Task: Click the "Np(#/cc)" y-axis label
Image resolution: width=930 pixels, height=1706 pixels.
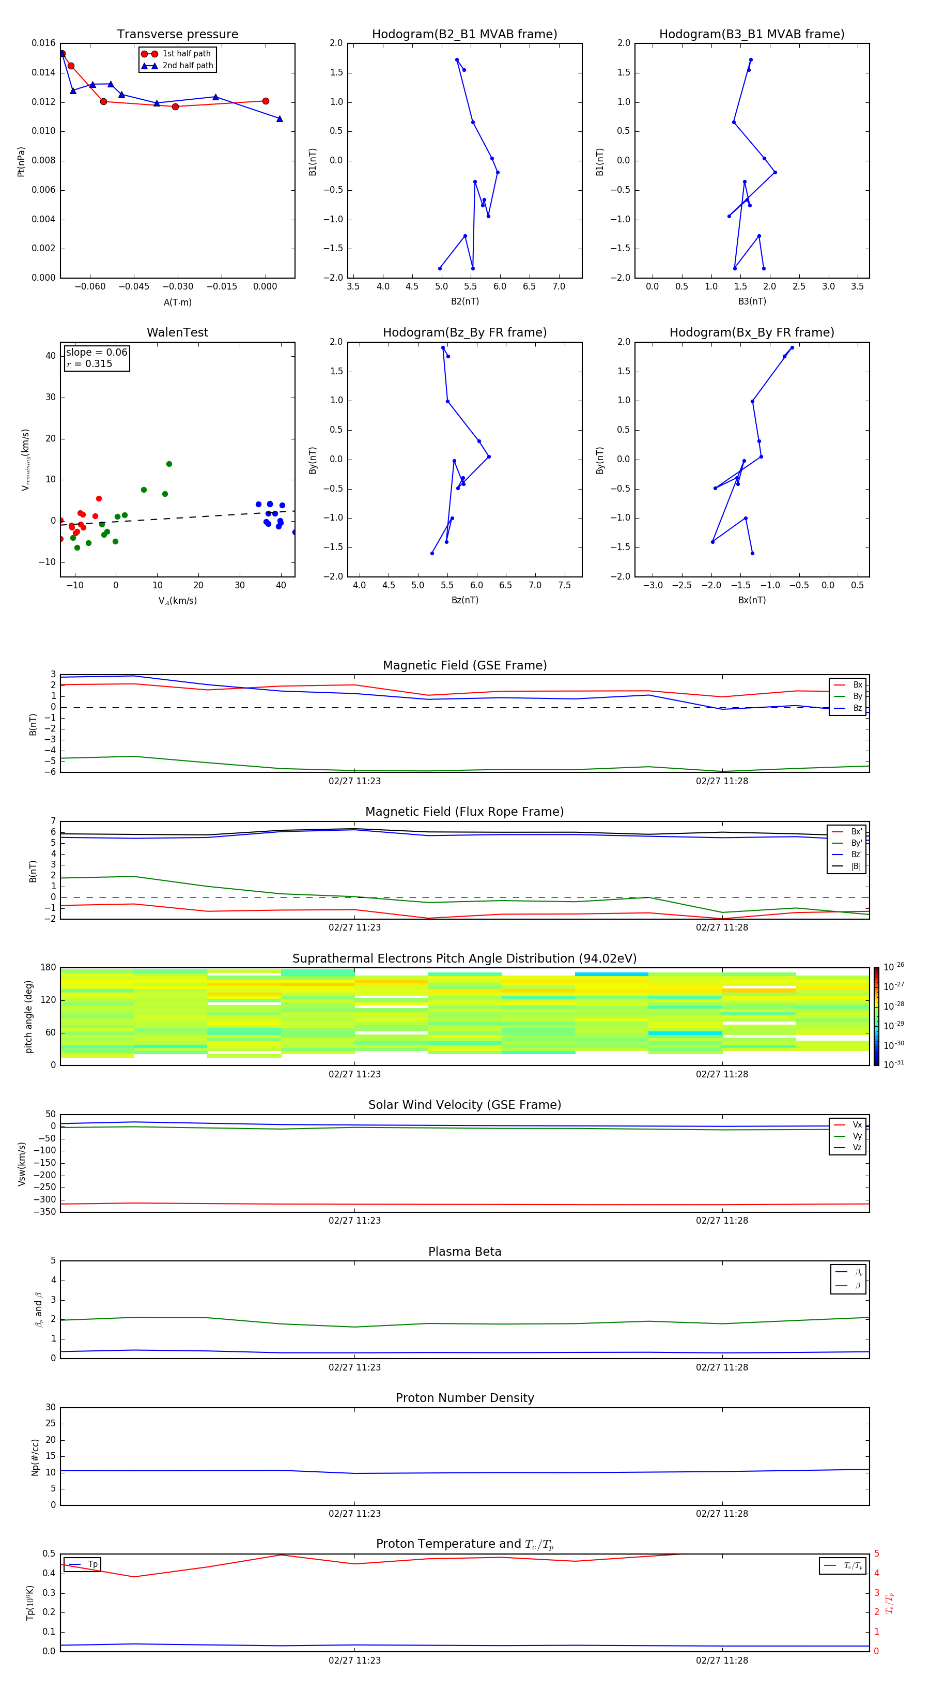Action: [x=35, y=1457]
